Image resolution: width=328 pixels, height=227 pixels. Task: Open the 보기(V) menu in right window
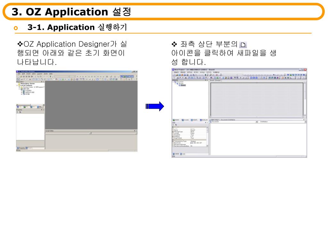coord(189,72)
